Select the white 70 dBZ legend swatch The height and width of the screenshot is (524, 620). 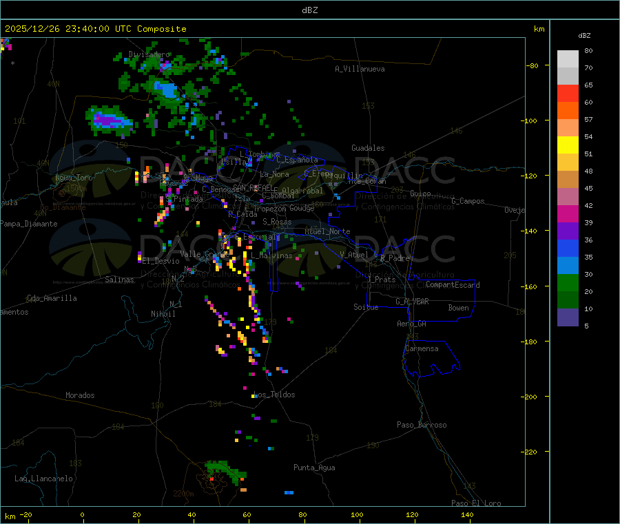[568, 59]
